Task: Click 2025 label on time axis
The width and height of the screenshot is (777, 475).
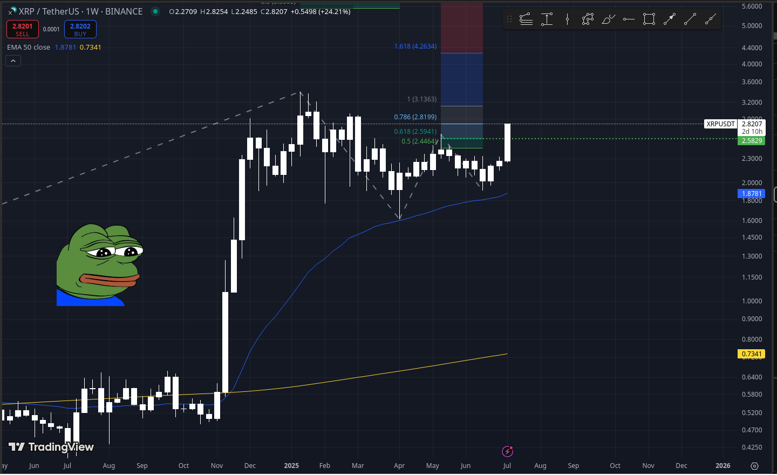Action: pyautogui.click(x=291, y=466)
